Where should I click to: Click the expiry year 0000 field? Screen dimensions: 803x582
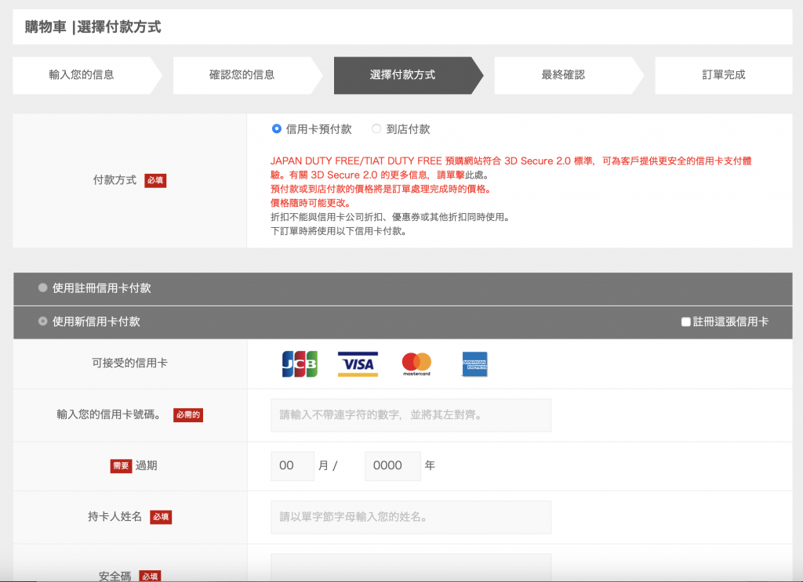[x=393, y=465]
